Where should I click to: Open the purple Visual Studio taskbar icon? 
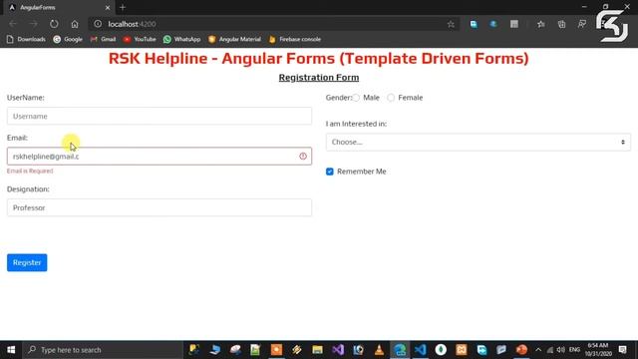pyautogui.click(x=338, y=350)
